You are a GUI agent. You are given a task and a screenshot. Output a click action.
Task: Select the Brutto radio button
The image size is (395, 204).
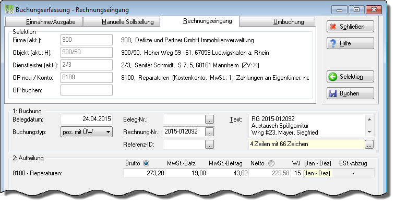[x=146, y=163]
